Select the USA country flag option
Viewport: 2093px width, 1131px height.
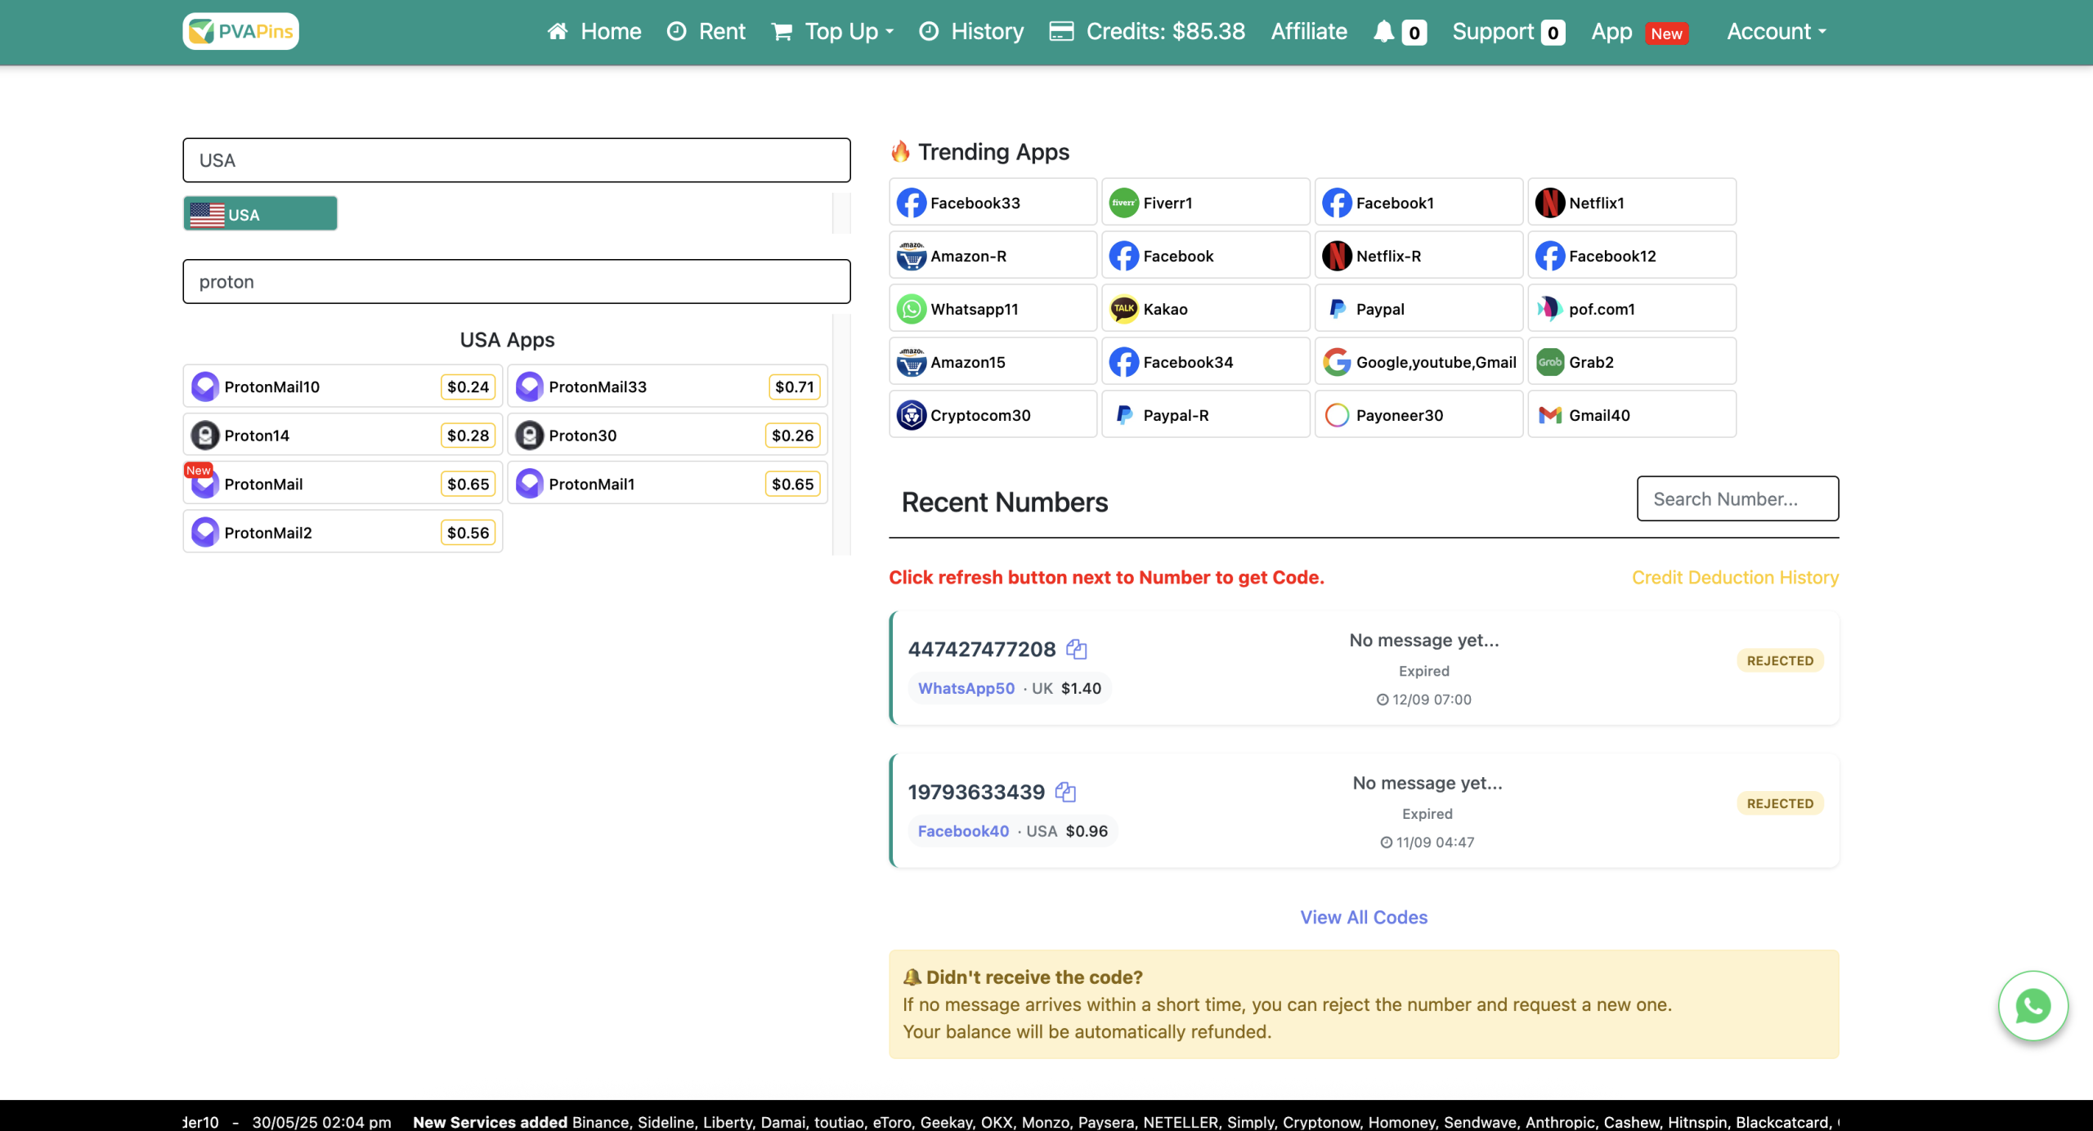click(260, 214)
